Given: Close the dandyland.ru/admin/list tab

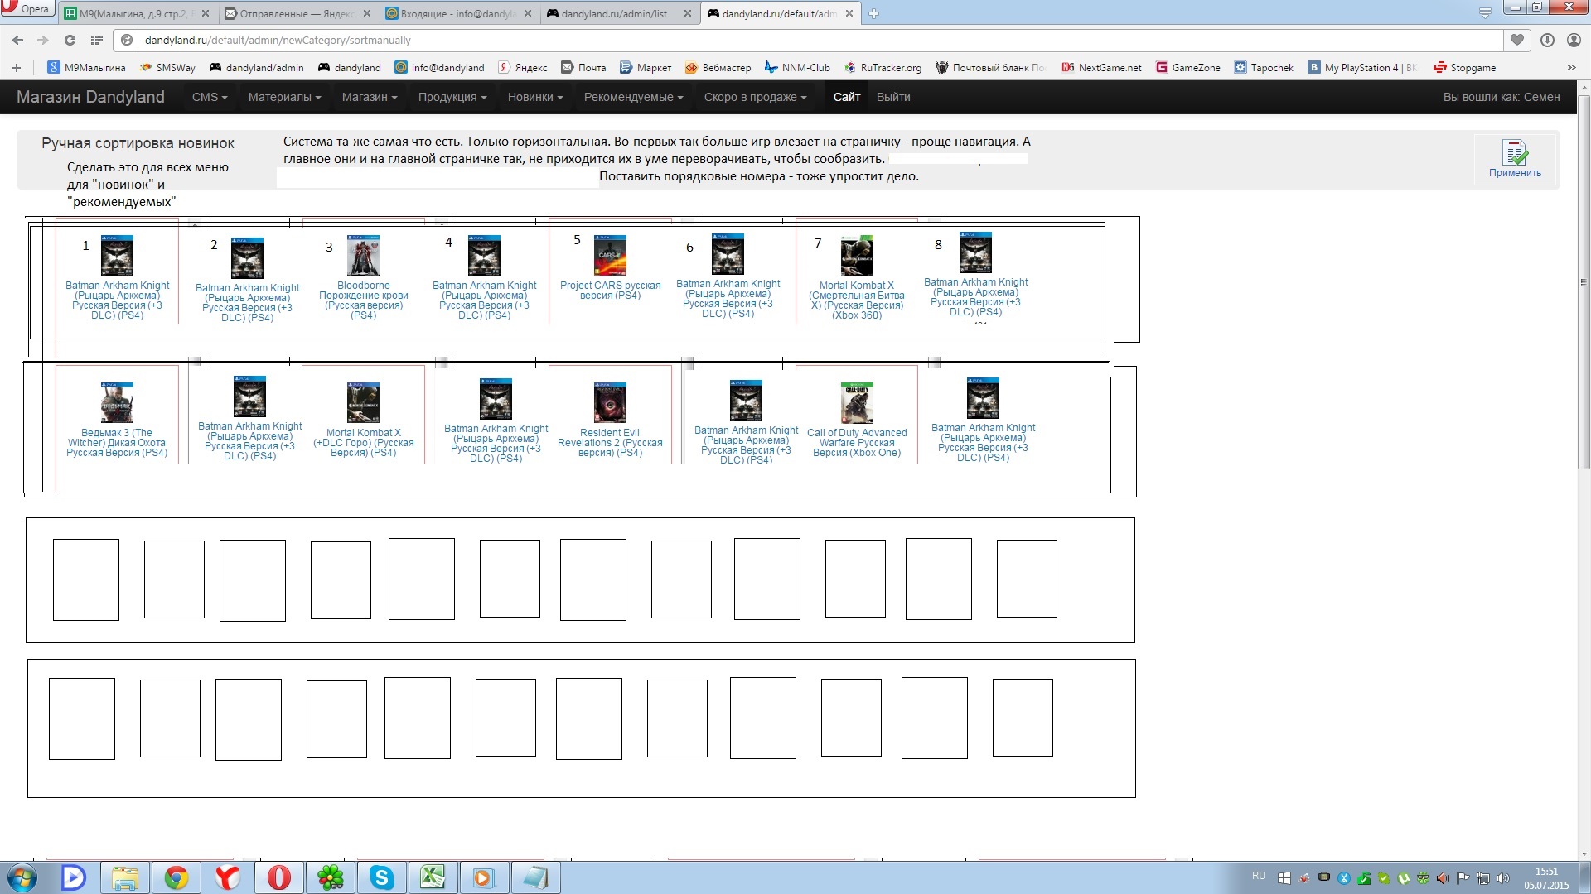Looking at the screenshot, I should pyautogui.click(x=688, y=13).
